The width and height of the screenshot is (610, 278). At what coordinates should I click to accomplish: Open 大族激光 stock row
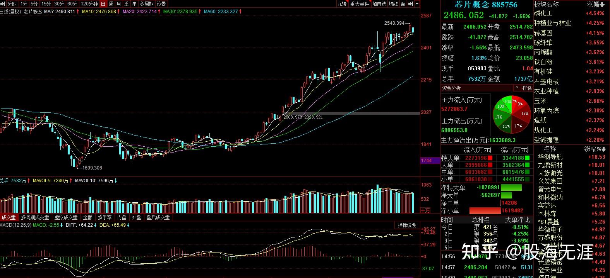pos(571,173)
